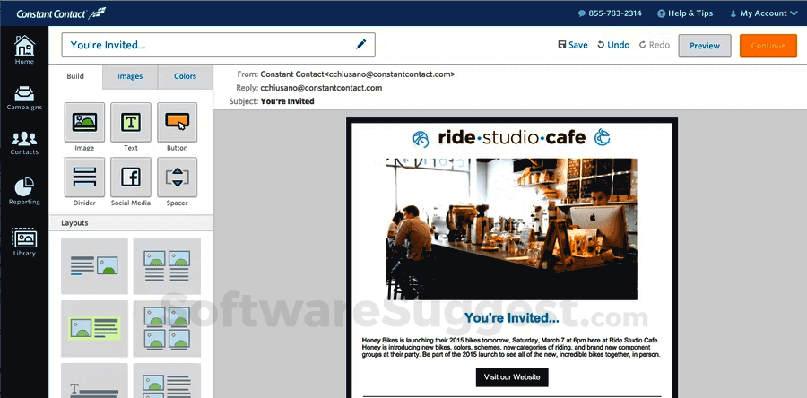Screen dimensions: 807x398
Task: Click the Honey Bikes paragraph text
Action: pyautogui.click(x=511, y=348)
